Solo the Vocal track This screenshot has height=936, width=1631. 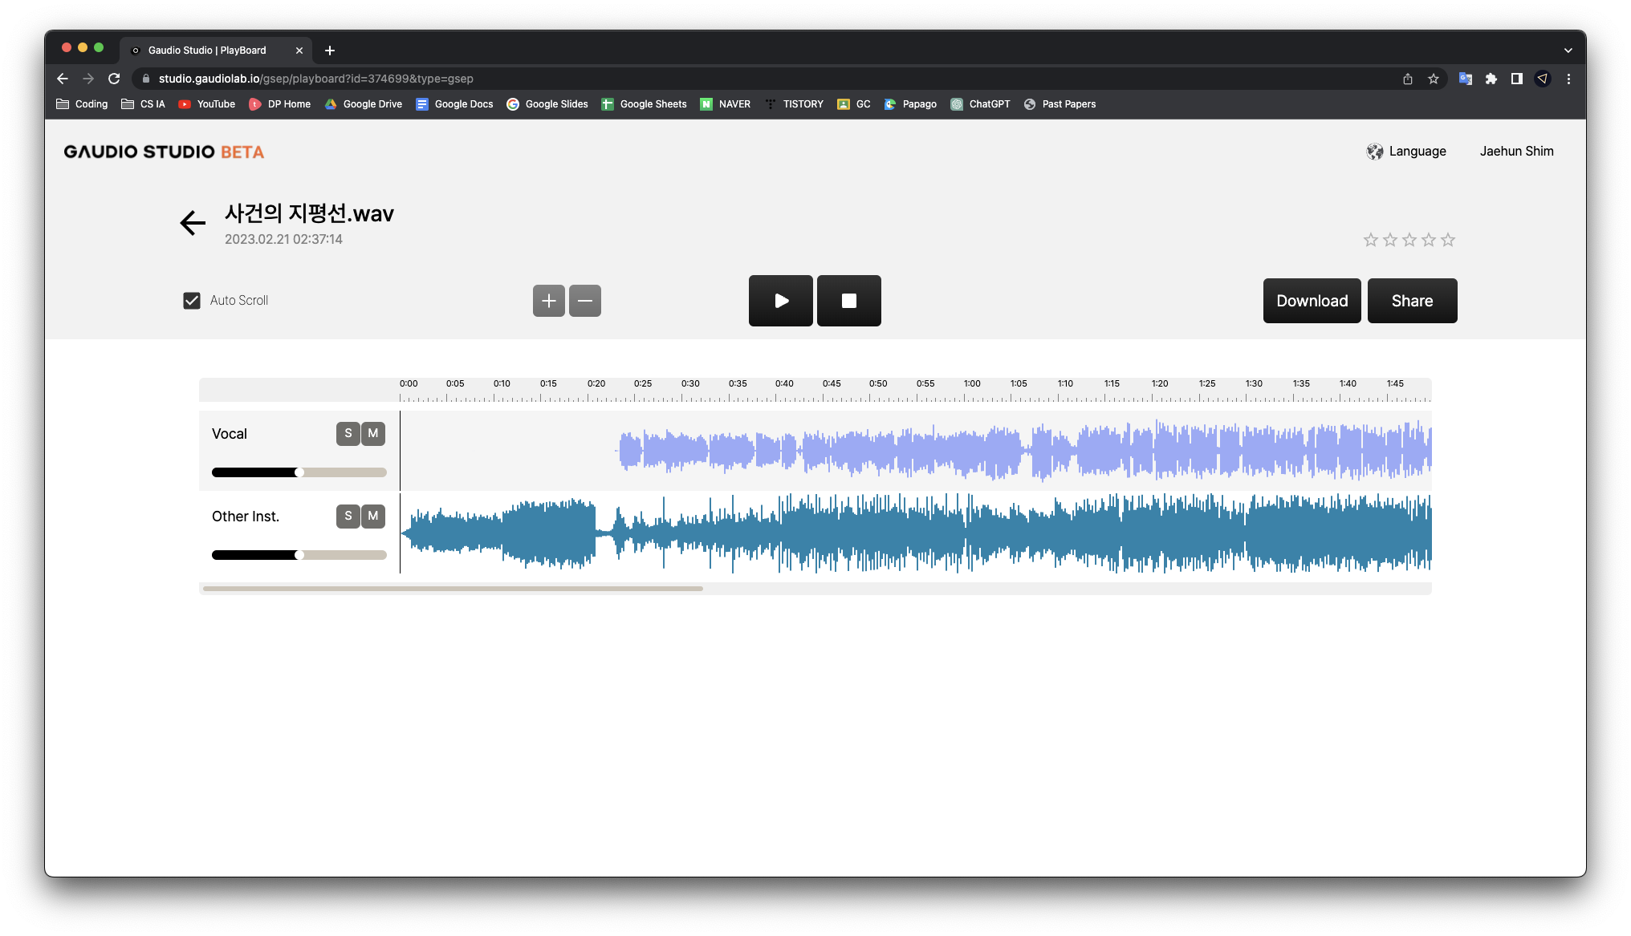348,433
